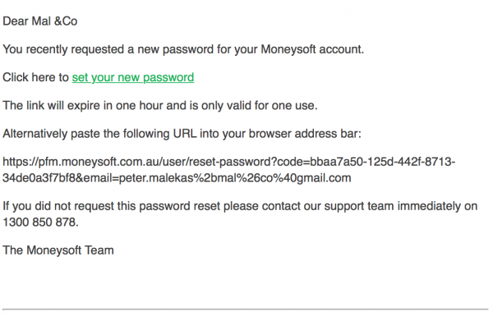Open the 'set your new password' link
493x316 pixels.
point(133,77)
